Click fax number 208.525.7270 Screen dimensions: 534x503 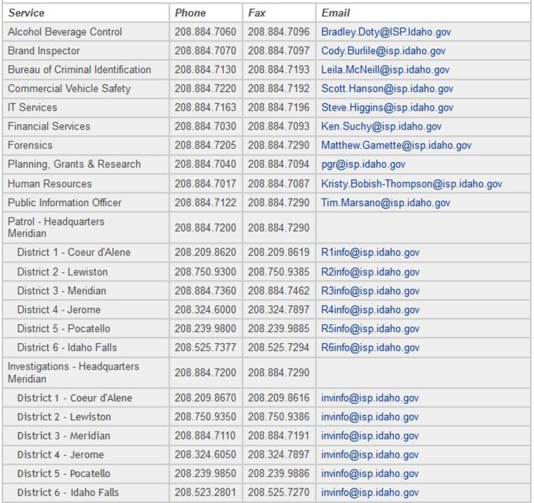pos(278,492)
